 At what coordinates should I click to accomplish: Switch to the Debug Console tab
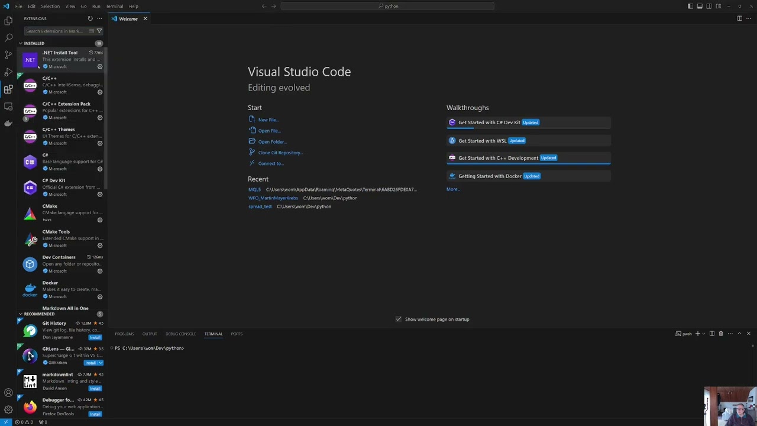tap(180, 334)
